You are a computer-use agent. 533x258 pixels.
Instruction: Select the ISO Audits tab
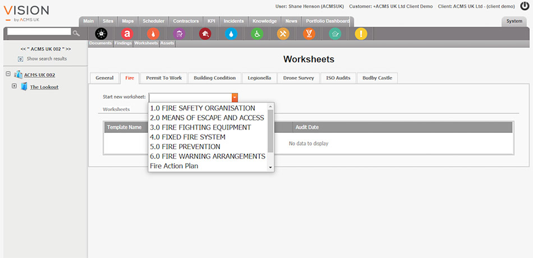[338, 78]
